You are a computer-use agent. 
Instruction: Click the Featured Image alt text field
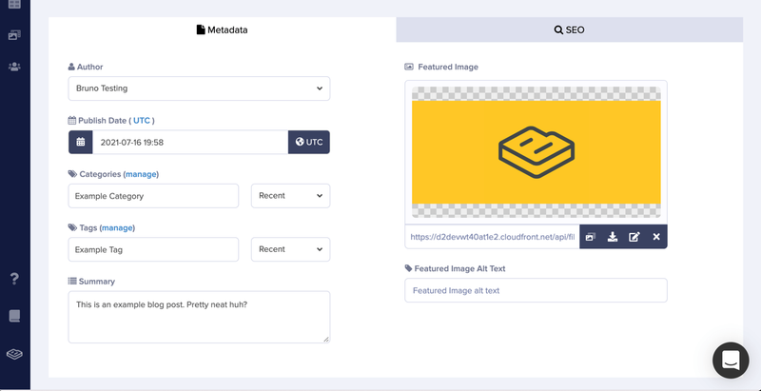click(x=536, y=290)
